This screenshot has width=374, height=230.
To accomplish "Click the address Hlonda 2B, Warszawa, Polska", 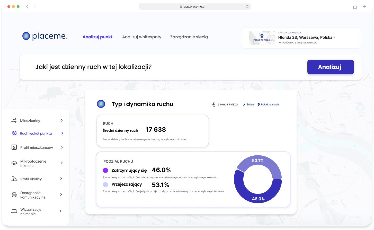I will coord(305,37).
